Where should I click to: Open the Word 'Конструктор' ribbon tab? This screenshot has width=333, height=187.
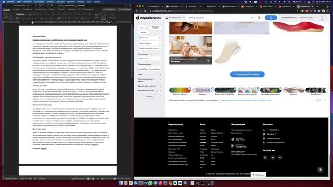click(x=41, y=9)
